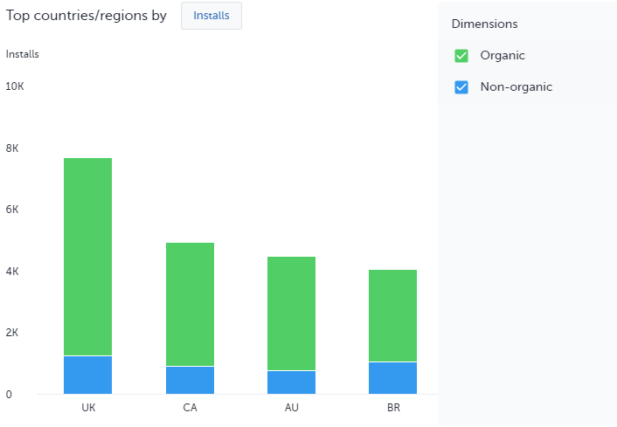Click the 10K y-axis label

(15, 87)
